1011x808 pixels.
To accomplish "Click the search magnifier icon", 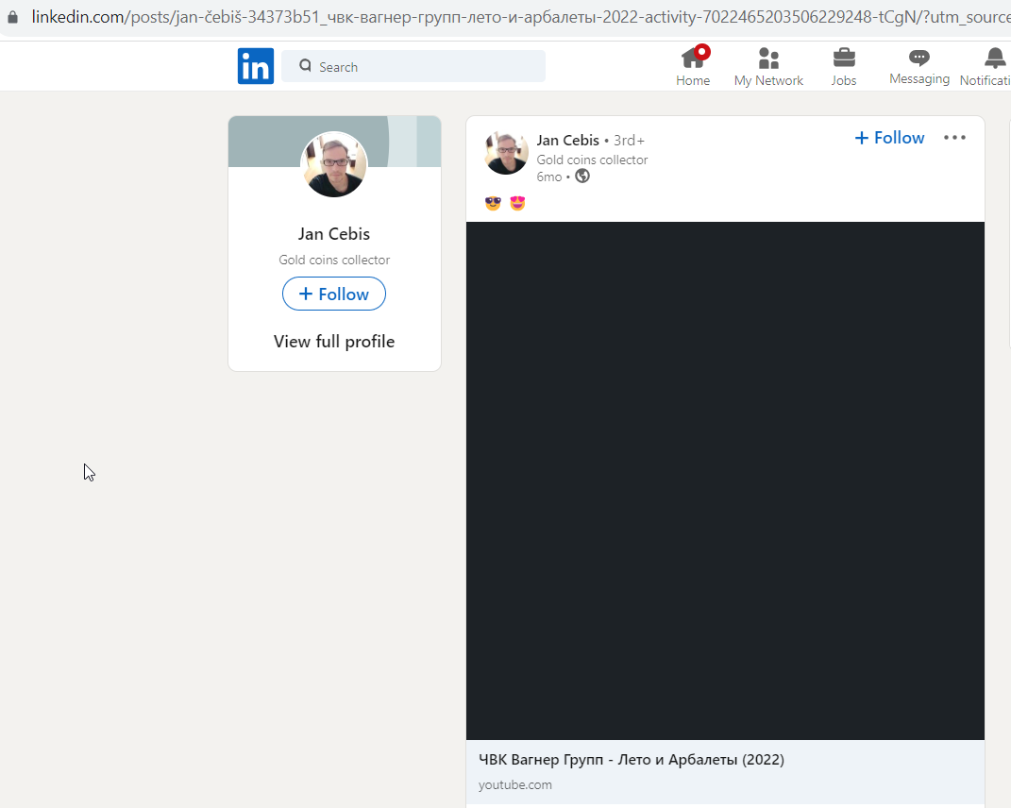I will tap(306, 66).
